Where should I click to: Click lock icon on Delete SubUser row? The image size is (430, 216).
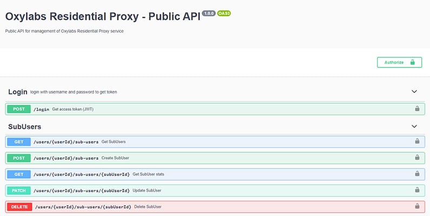[x=416, y=206]
